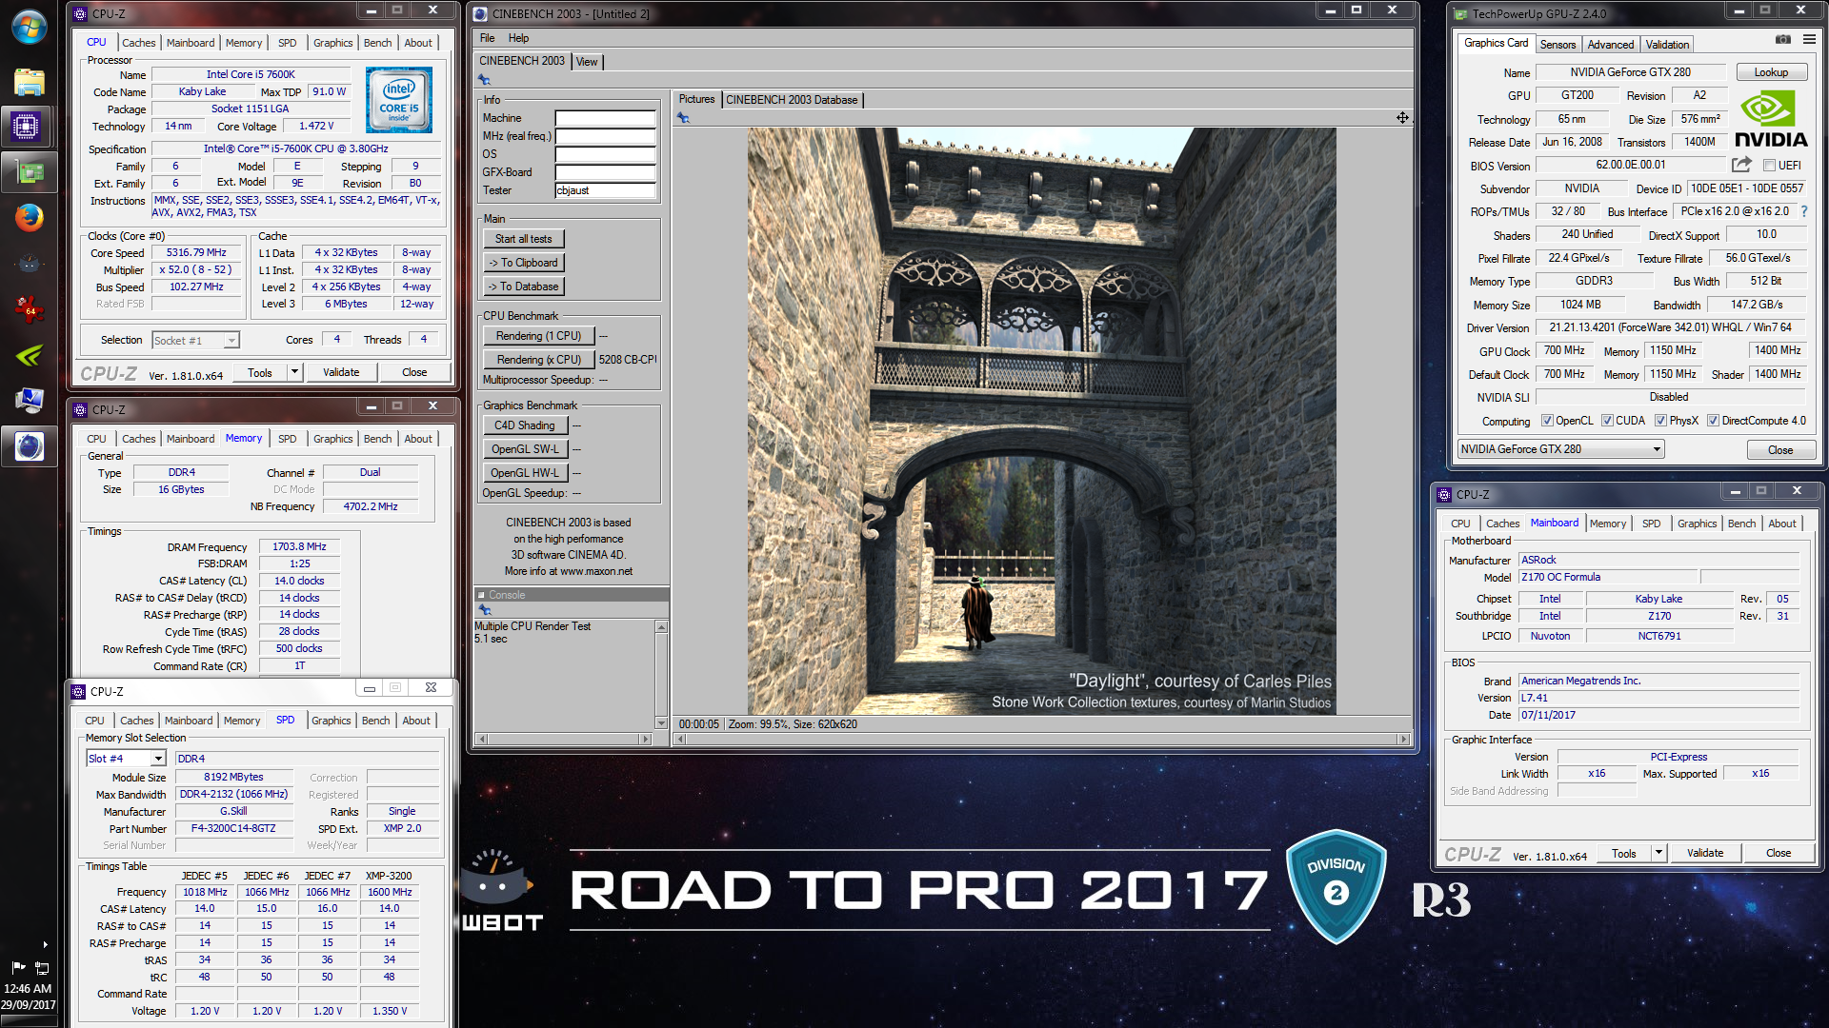This screenshot has width=1829, height=1028.
Task: Toggle the CUDA checkbox
Action: point(1607,421)
